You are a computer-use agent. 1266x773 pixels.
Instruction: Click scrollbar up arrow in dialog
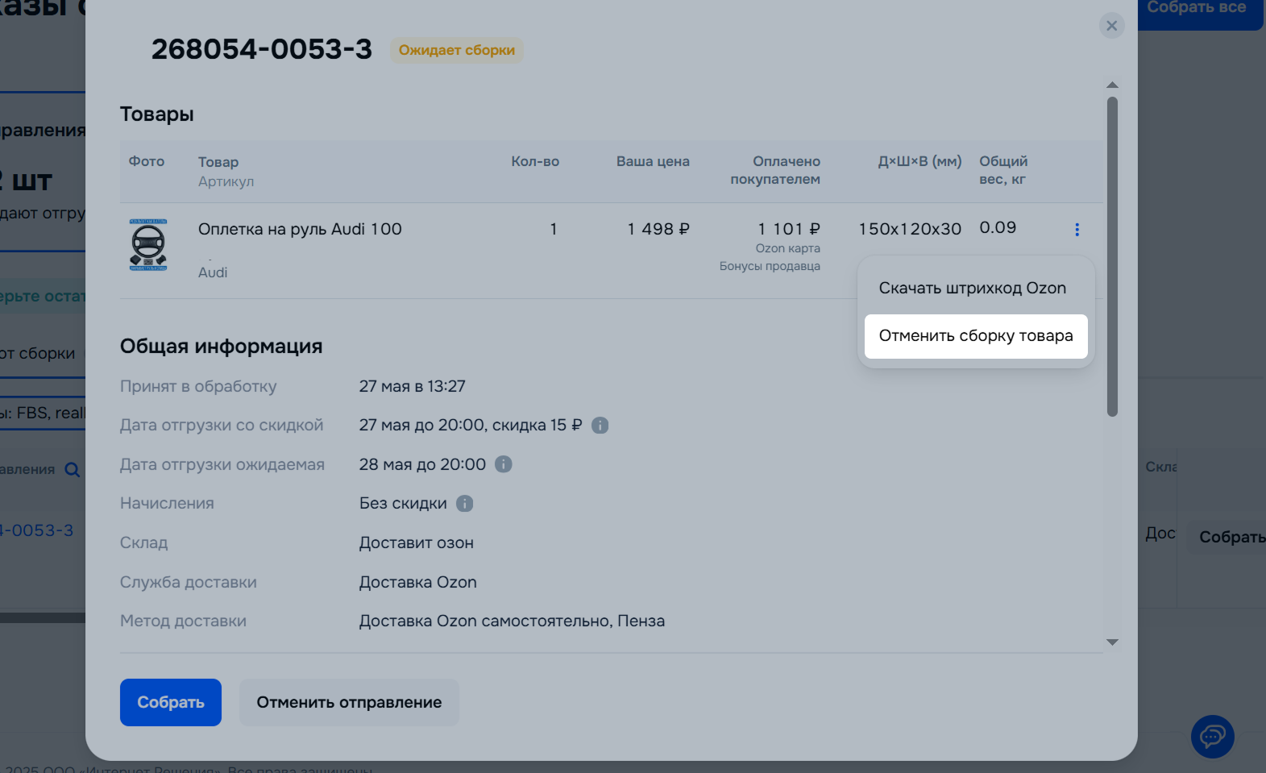[1112, 85]
